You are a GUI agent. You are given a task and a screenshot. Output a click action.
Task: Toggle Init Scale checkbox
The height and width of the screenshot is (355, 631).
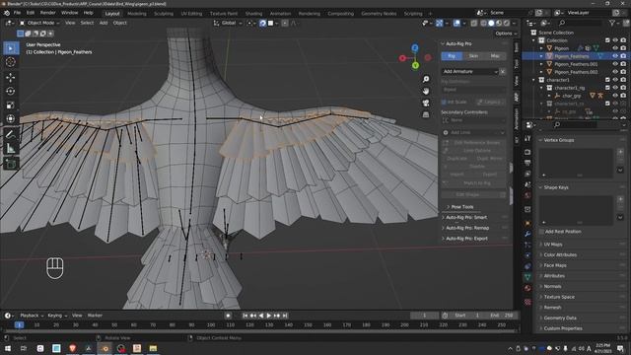click(x=445, y=103)
